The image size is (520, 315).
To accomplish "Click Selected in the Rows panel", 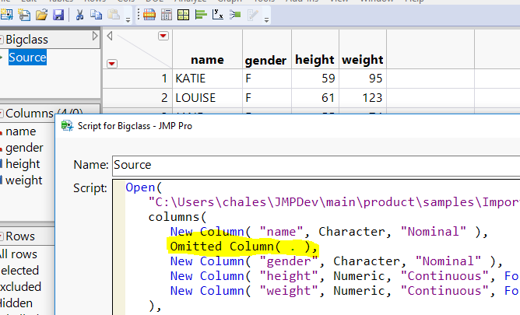I will (19, 271).
